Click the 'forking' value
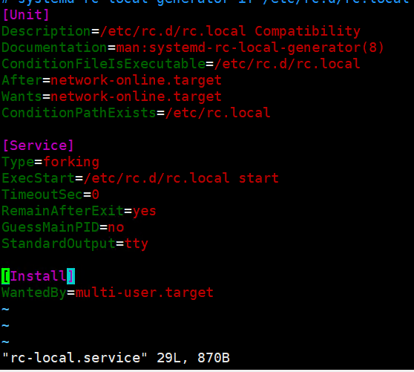The width and height of the screenshot is (414, 372). (71, 162)
